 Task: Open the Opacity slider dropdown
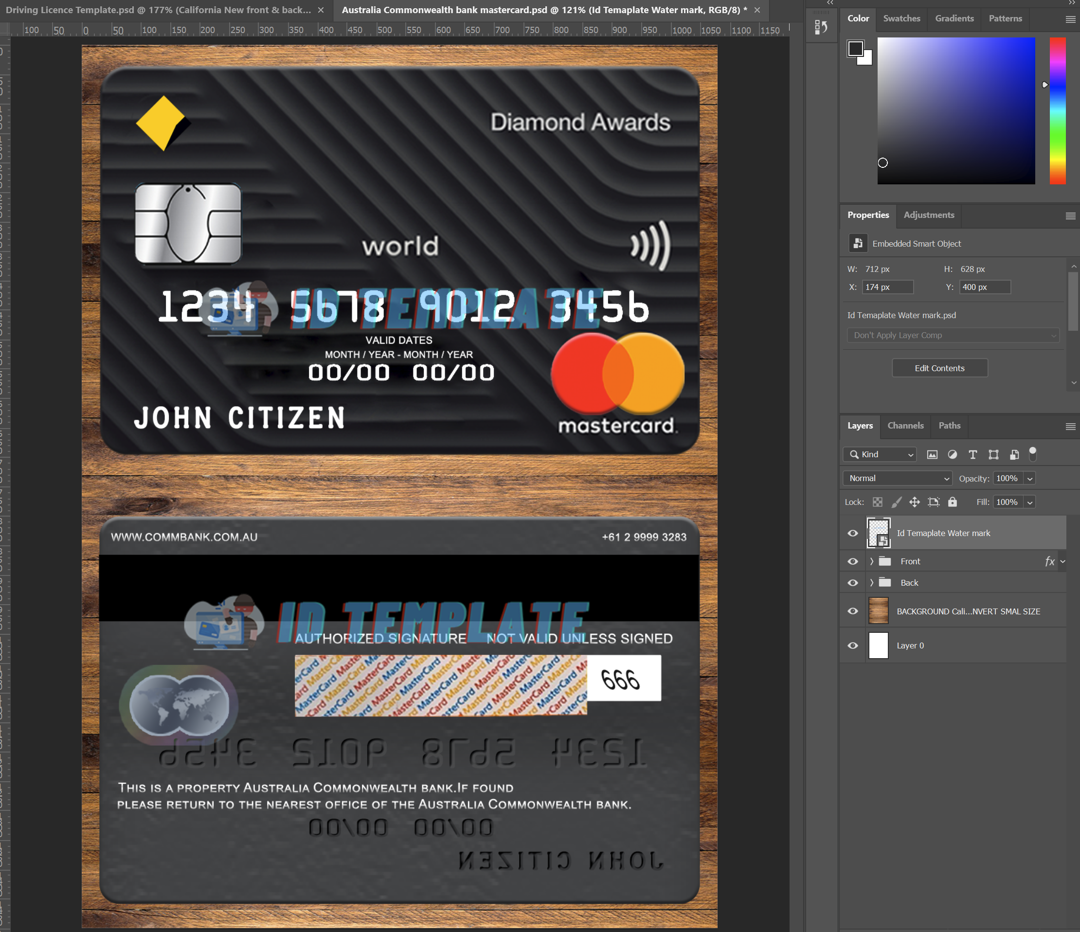[1030, 479]
